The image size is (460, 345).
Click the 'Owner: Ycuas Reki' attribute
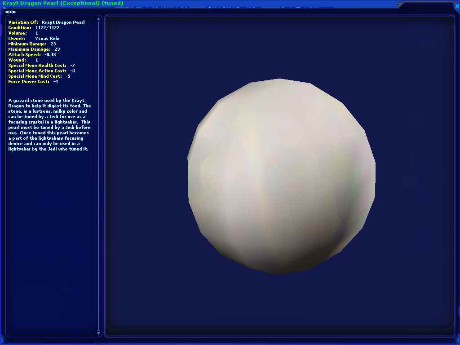[34, 39]
